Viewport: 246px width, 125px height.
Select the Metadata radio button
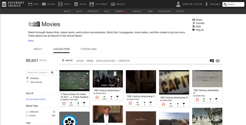27,78
